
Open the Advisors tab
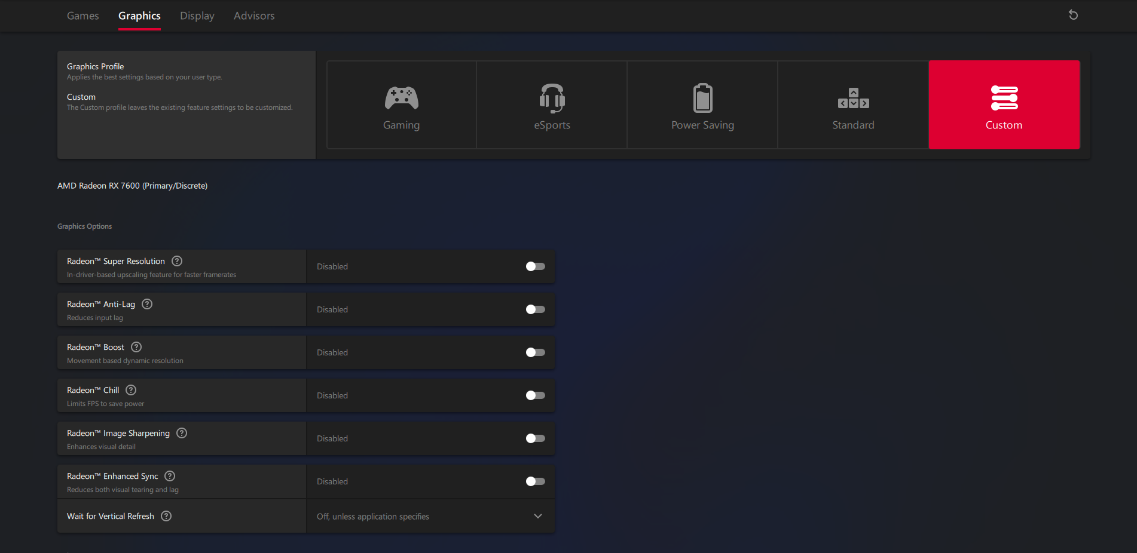click(x=254, y=16)
